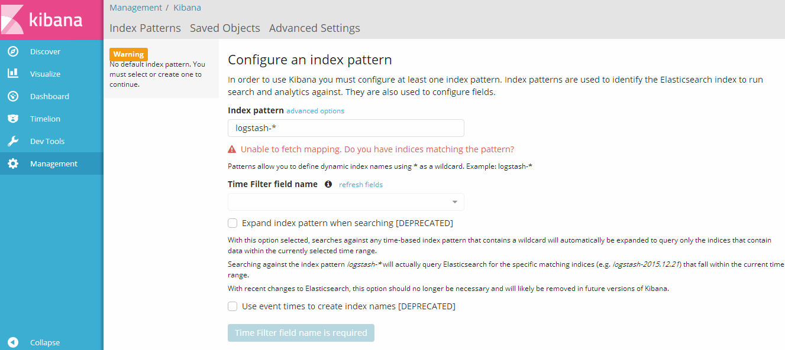Select the Management gear icon
The width and height of the screenshot is (785, 350).
coord(13,163)
